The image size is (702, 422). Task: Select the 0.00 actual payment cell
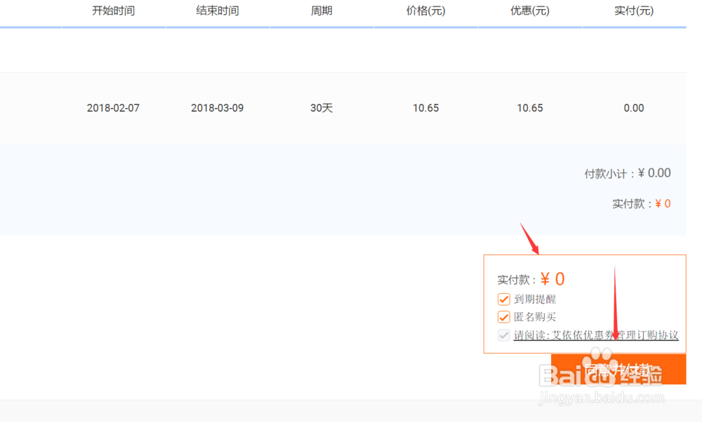pos(633,108)
